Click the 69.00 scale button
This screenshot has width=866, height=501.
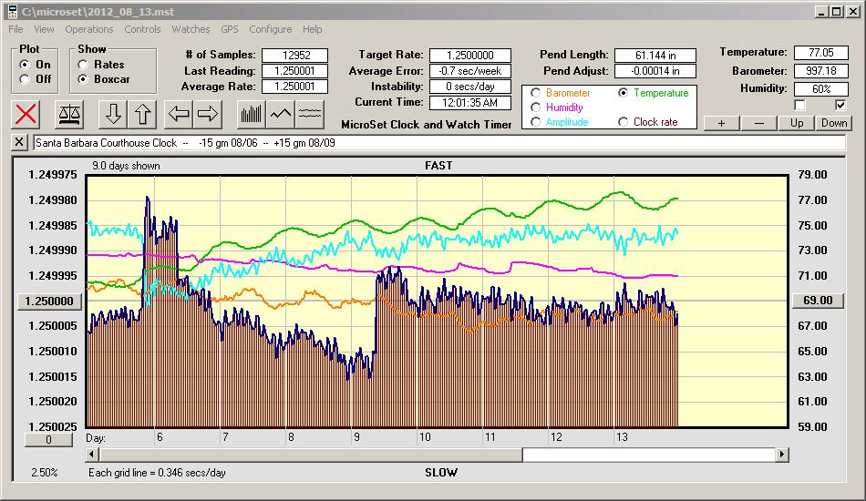click(817, 301)
